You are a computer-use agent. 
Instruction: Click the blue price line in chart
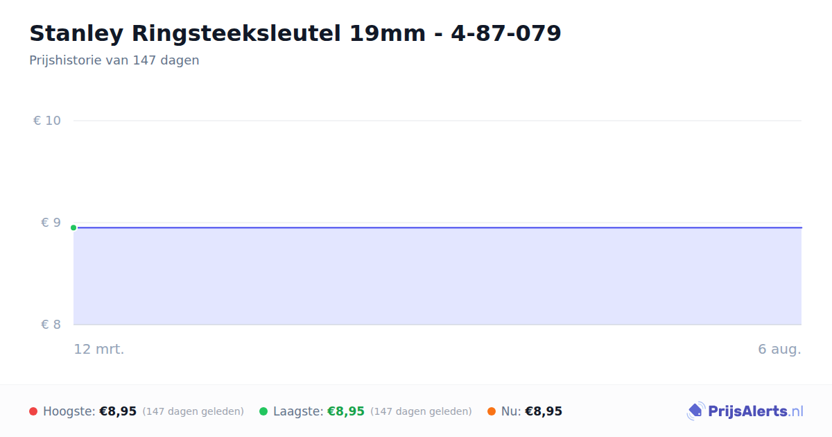pos(437,228)
